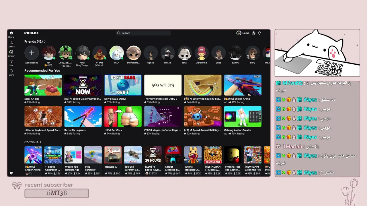Viewport: 367px width, 206px height.
Task: Click the Lama username label
Action: [246, 33]
